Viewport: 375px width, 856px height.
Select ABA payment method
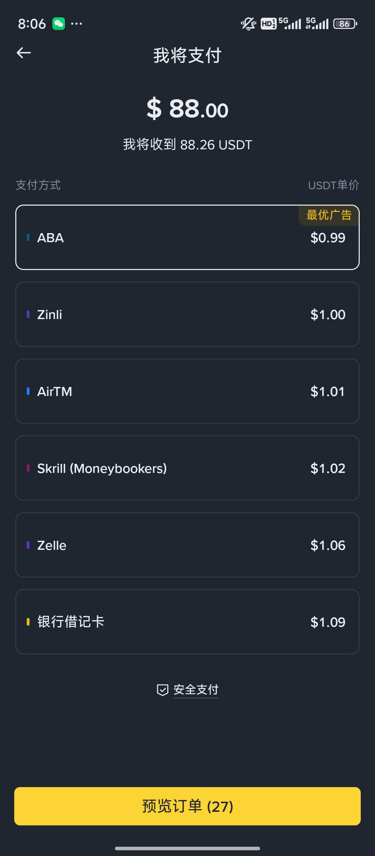(187, 237)
